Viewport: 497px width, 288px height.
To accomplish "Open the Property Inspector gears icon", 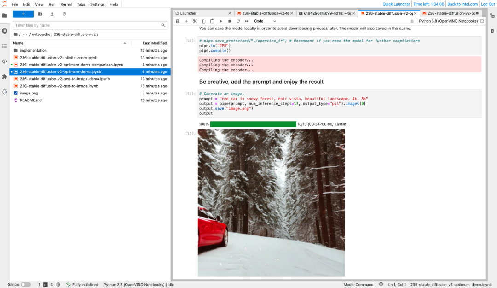I will (492, 16).
